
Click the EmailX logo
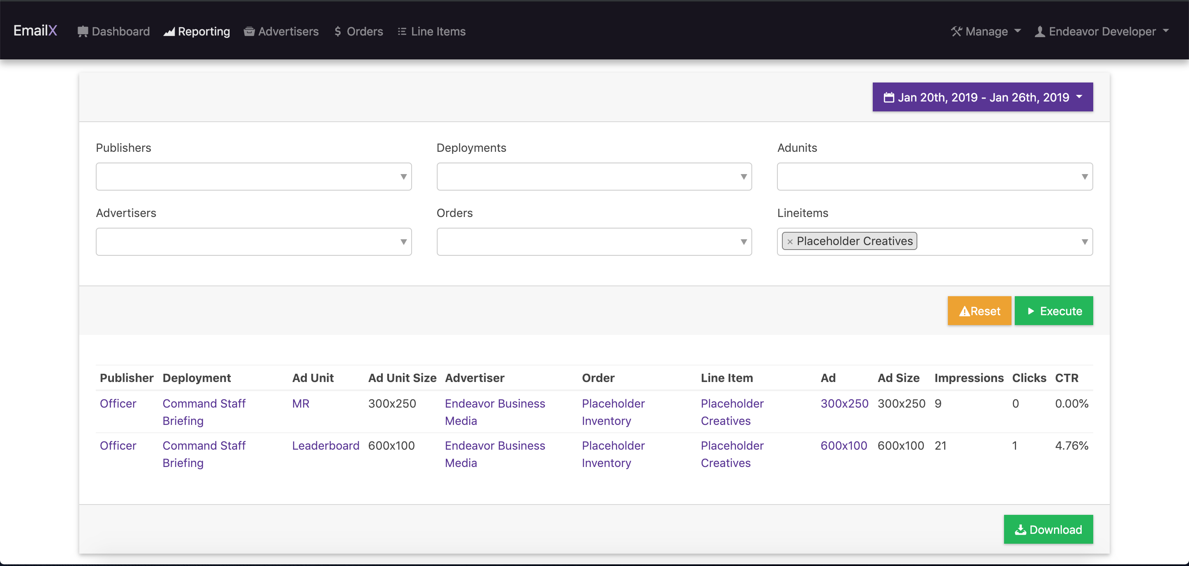point(35,31)
